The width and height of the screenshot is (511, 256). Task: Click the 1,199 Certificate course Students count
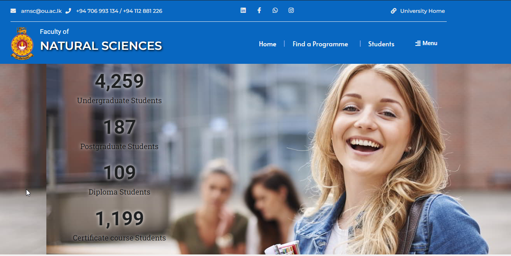(x=119, y=219)
